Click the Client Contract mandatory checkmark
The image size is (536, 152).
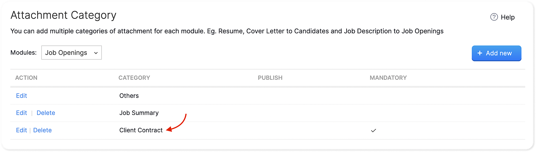pos(373,131)
